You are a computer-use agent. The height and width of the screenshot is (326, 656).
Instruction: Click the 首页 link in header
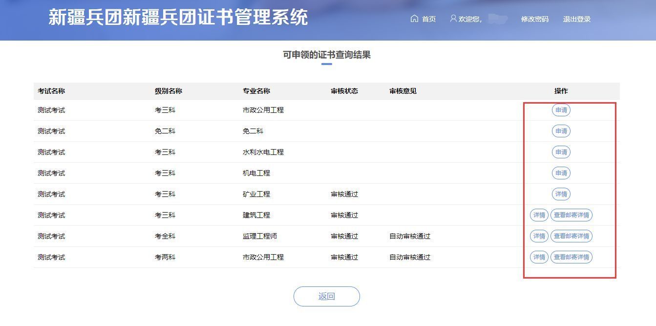coord(428,19)
